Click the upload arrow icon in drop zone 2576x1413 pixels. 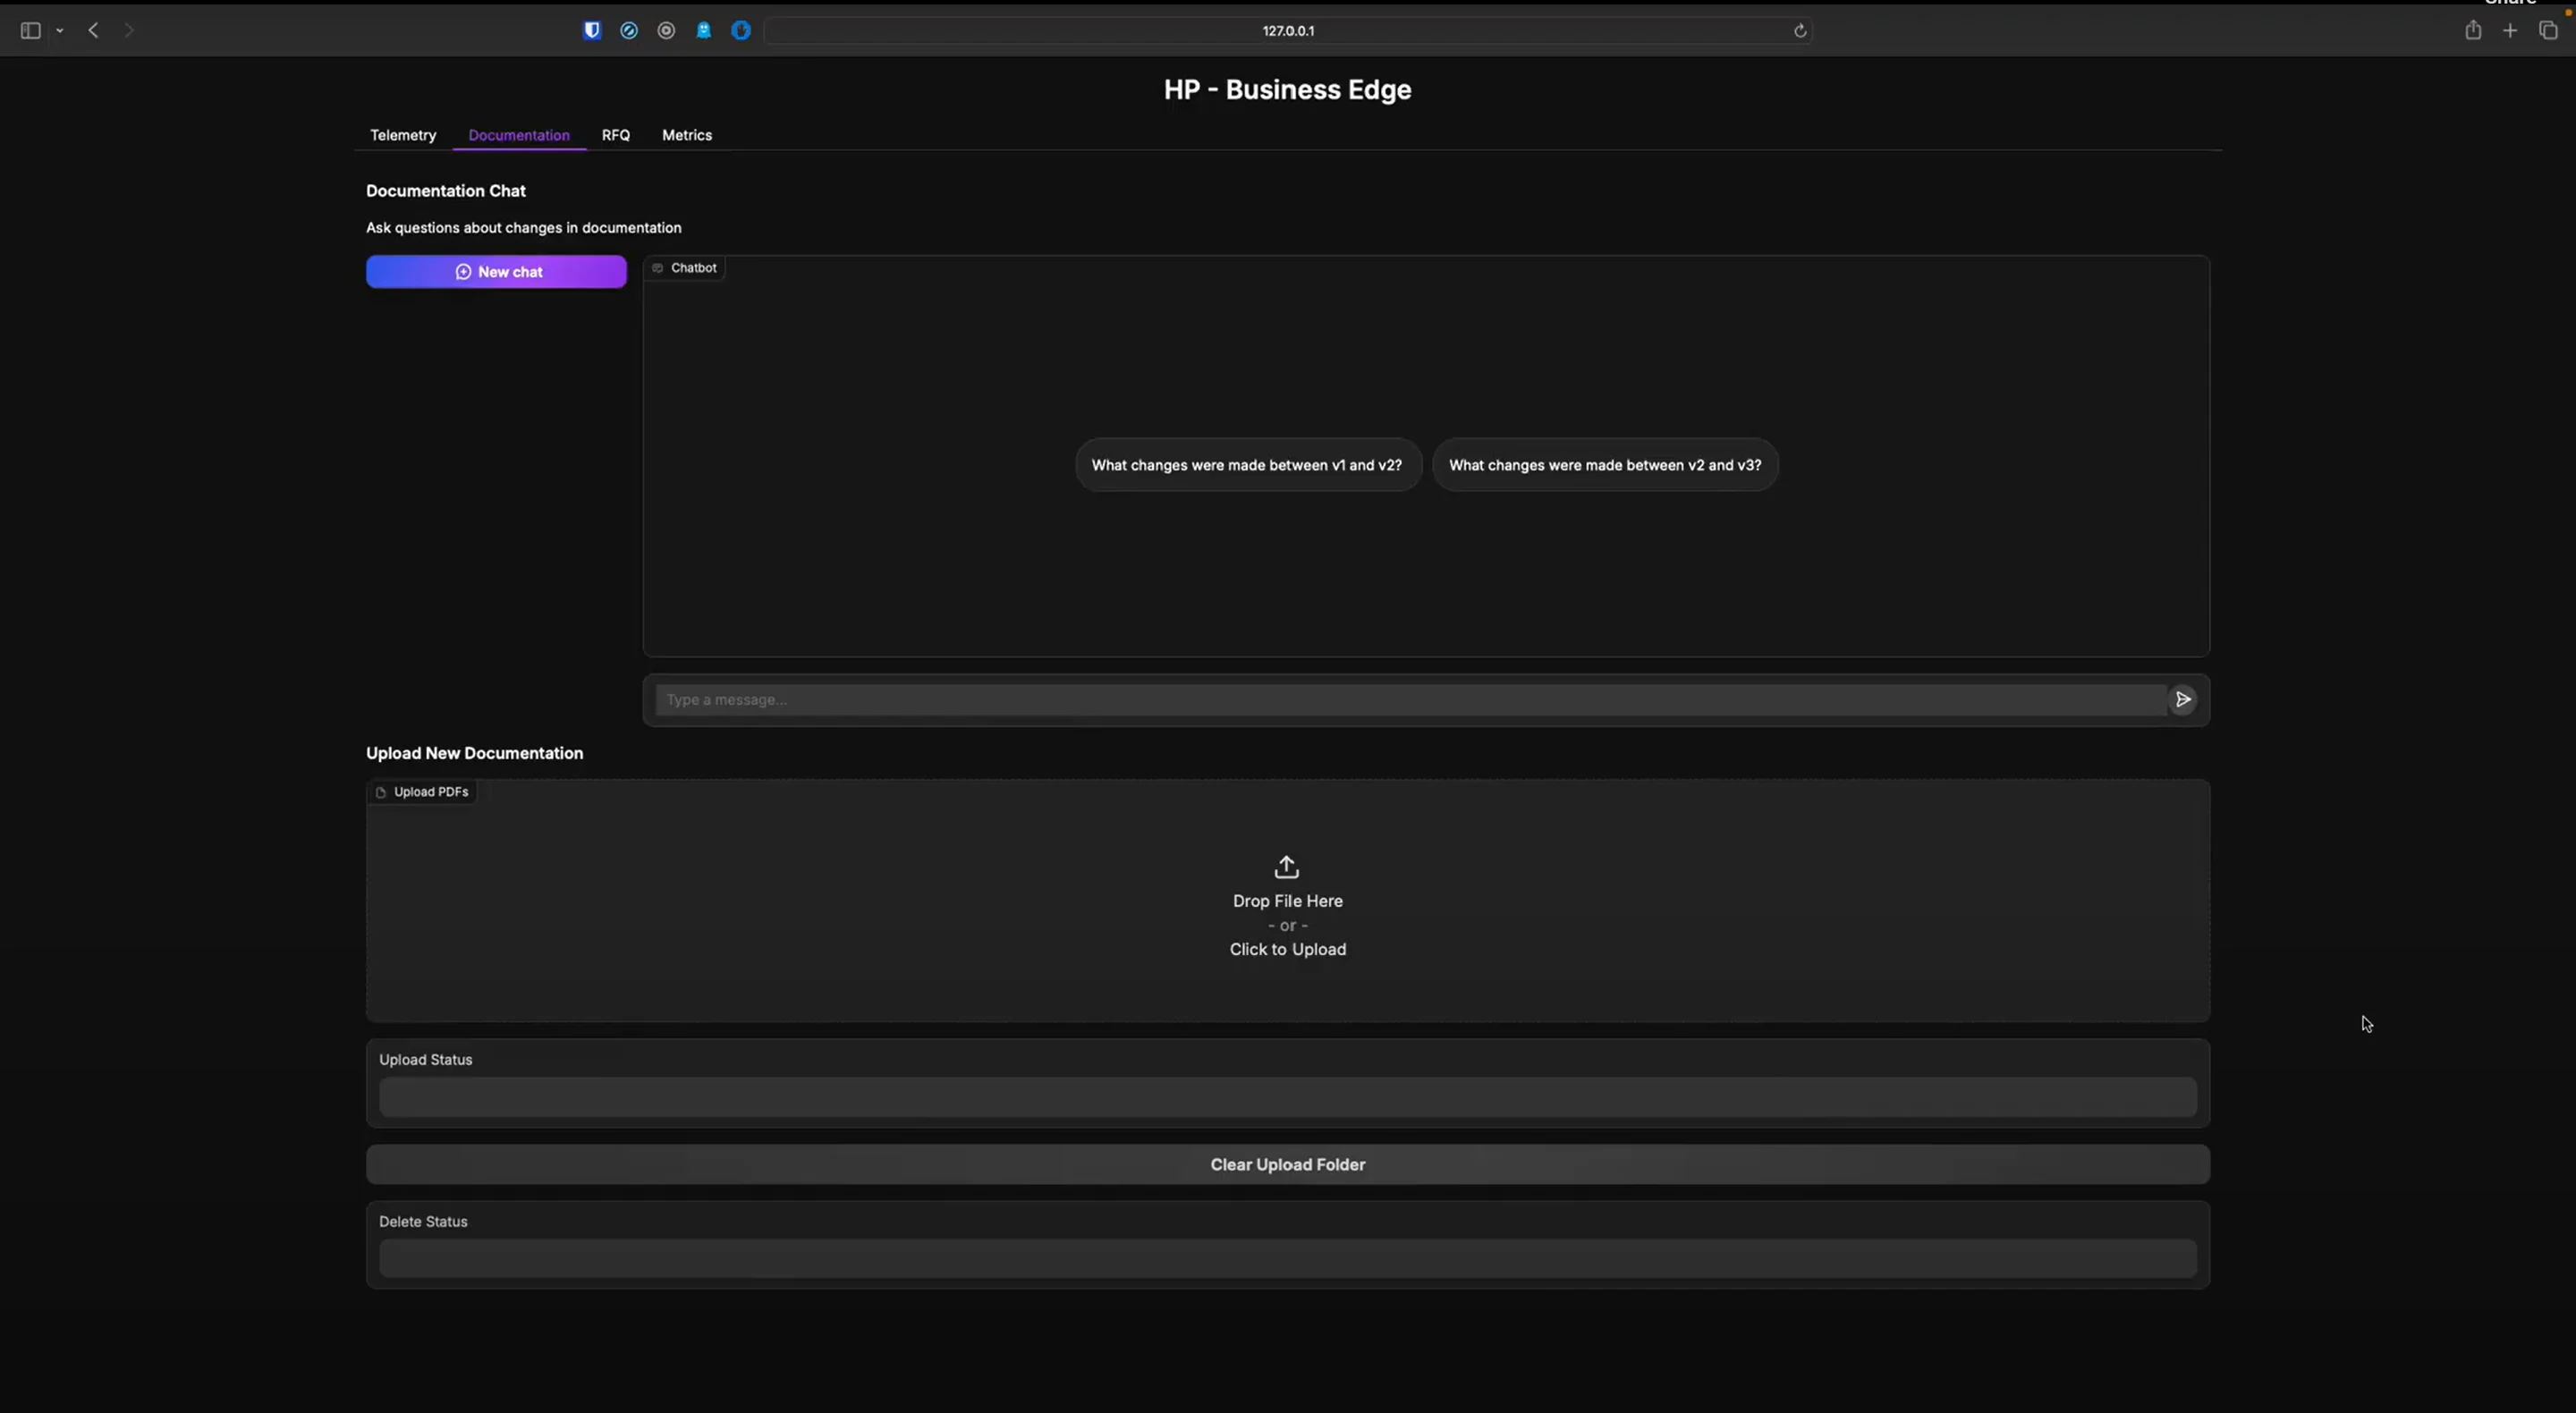coord(1287,866)
